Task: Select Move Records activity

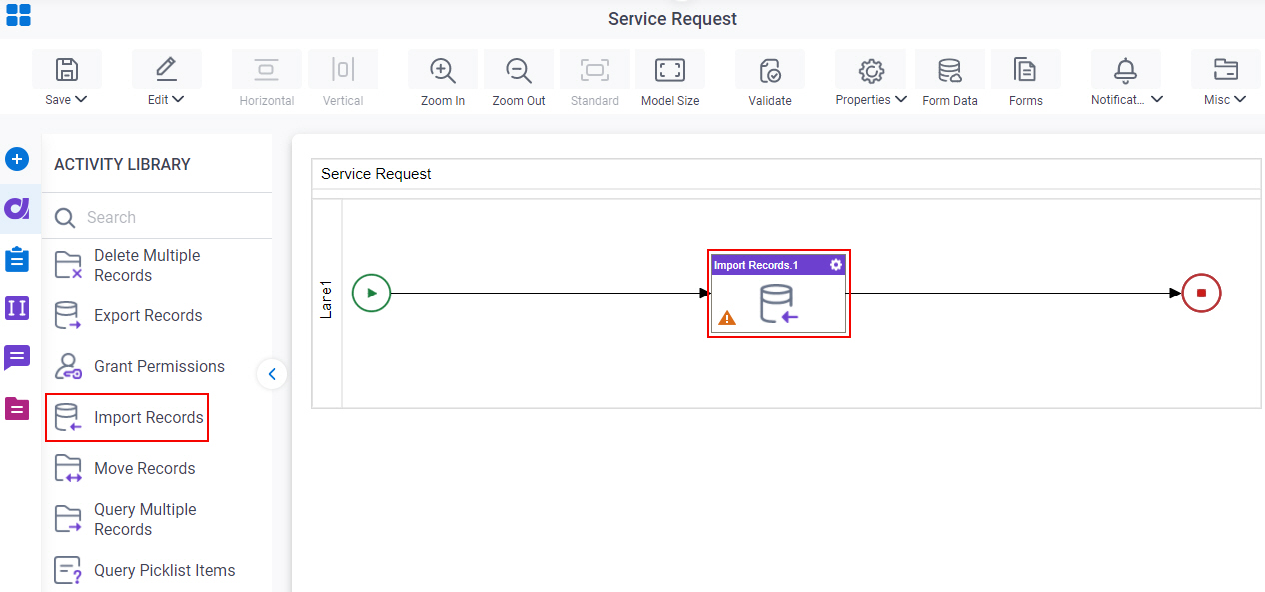Action: (126, 469)
